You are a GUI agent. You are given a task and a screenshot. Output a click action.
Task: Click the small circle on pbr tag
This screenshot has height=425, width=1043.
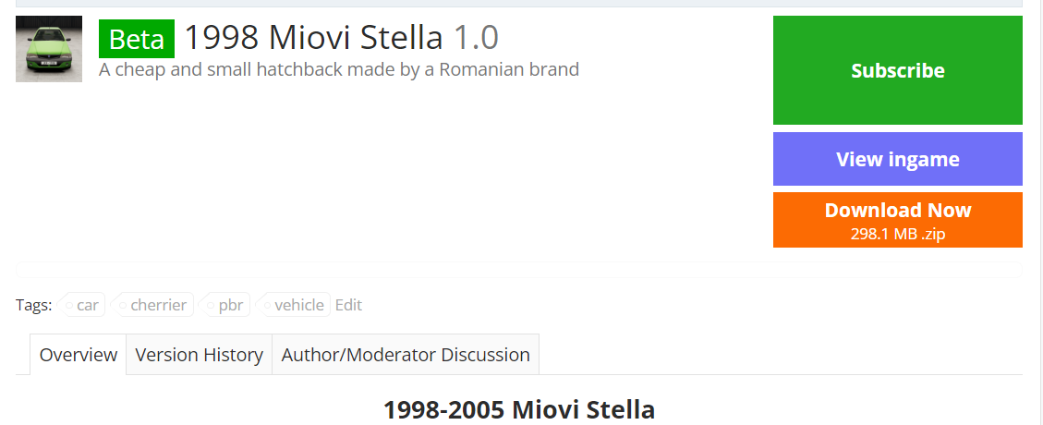click(211, 306)
